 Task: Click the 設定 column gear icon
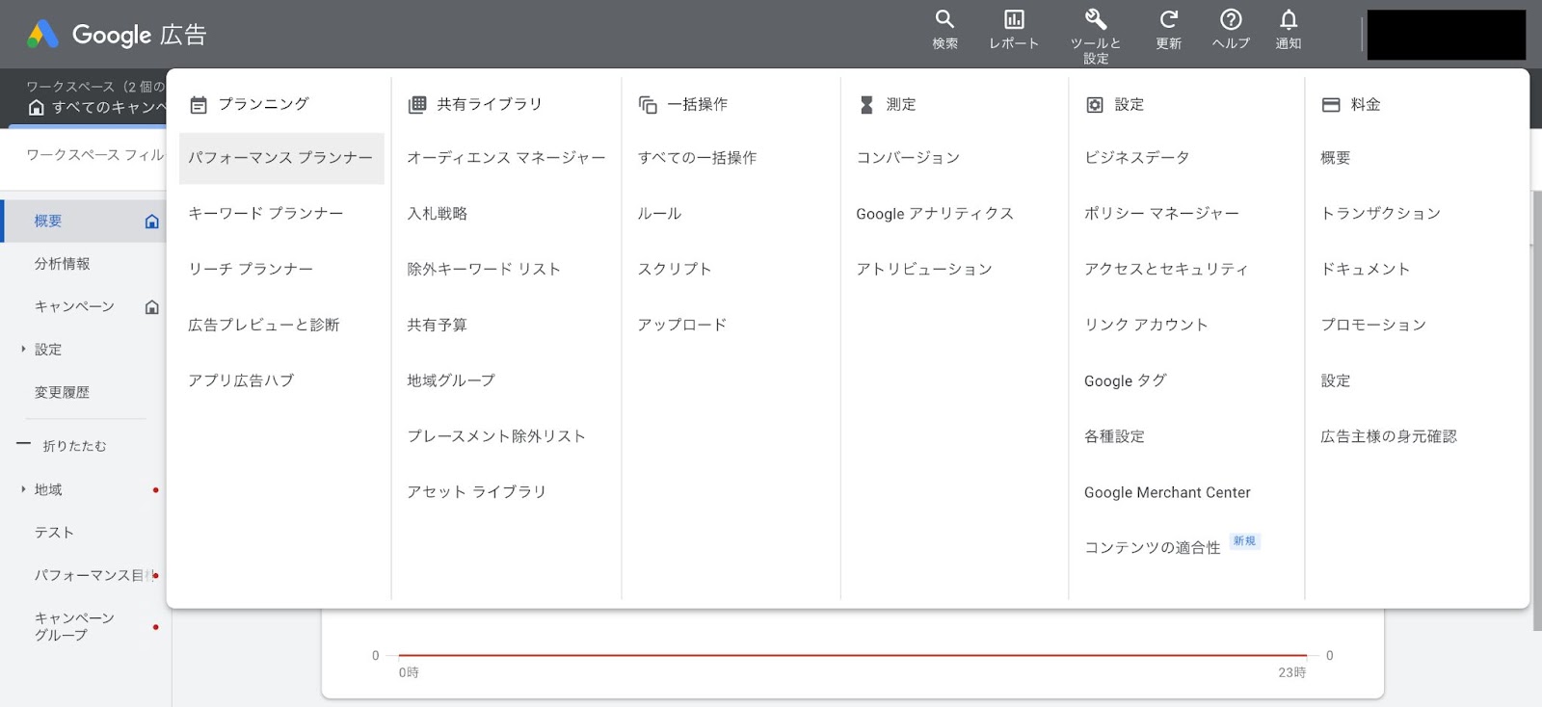click(1095, 105)
